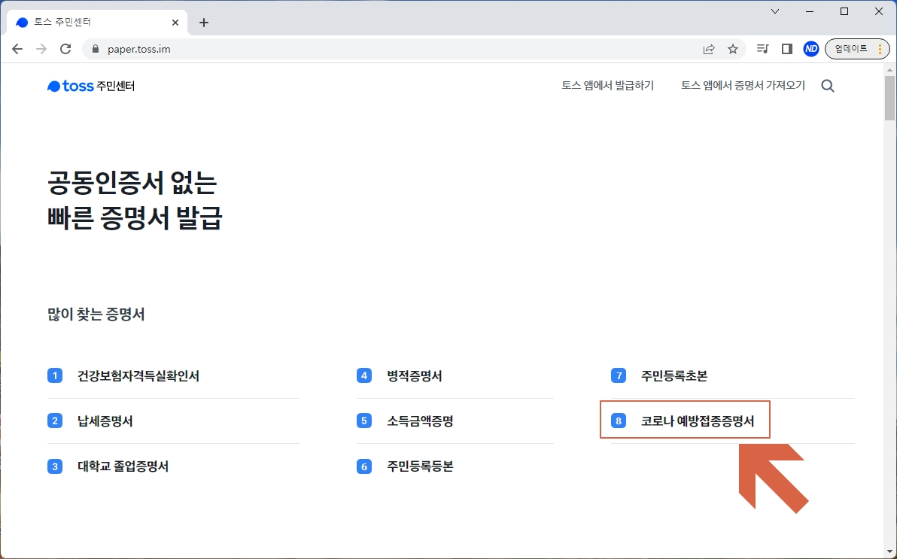897x559 pixels.
Task: Click the browser forward arrow
Action: pos(41,49)
